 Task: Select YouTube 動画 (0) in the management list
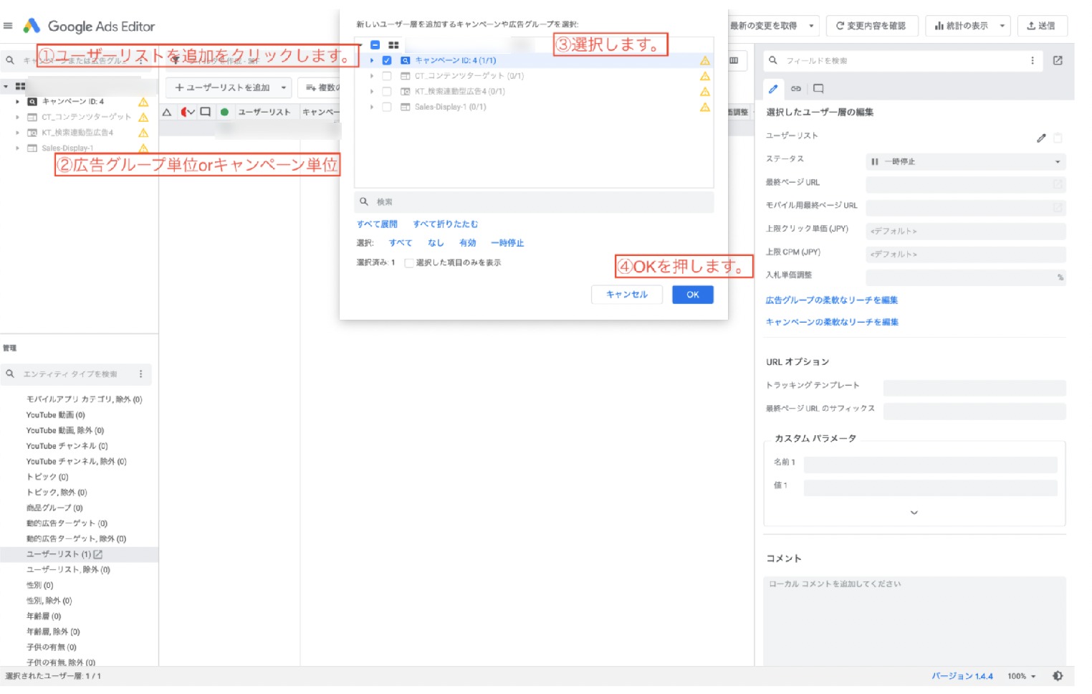point(56,415)
